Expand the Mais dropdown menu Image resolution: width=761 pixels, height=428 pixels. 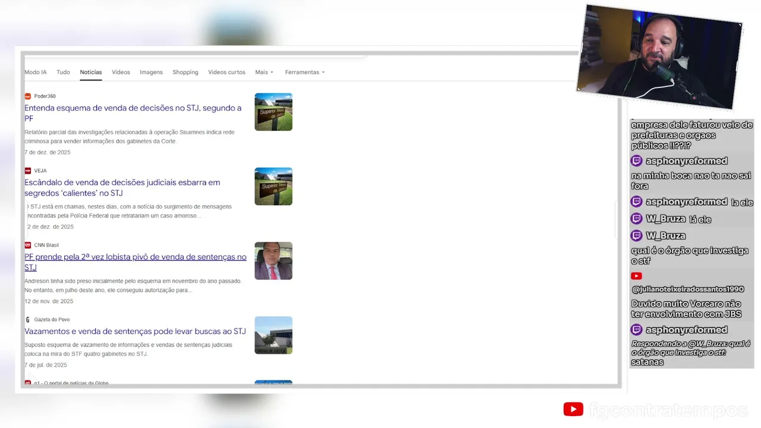pos(264,72)
